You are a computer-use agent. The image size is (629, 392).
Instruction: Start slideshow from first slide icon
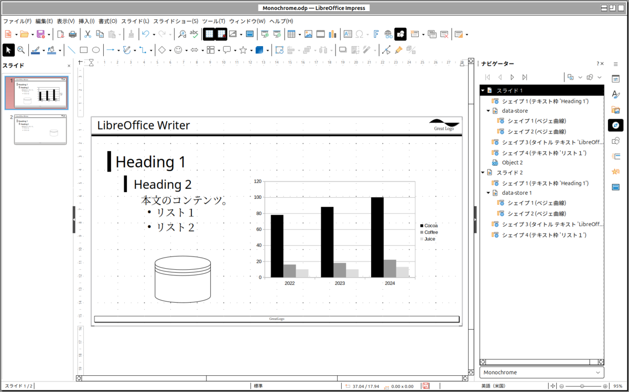click(x=265, y=34)
